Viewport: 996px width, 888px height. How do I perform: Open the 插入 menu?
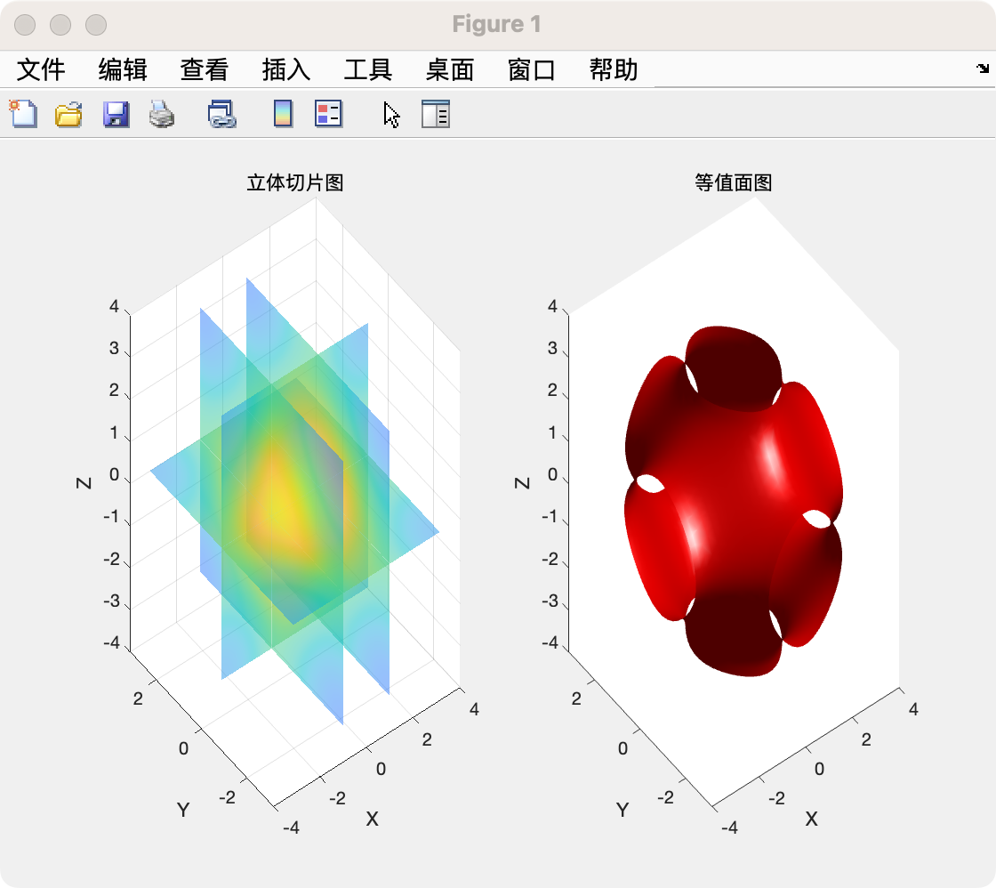click(285, 69)
